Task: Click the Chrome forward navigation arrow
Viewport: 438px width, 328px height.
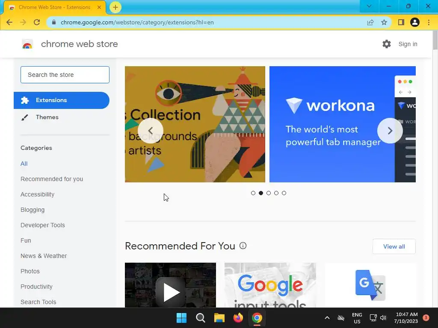Action: tap(23, 22)
